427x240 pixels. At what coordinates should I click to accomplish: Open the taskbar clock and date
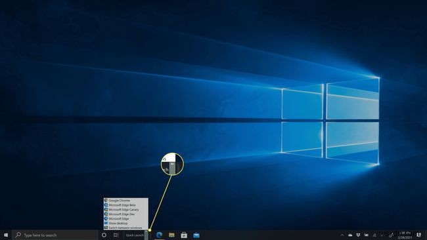(405, 235)
